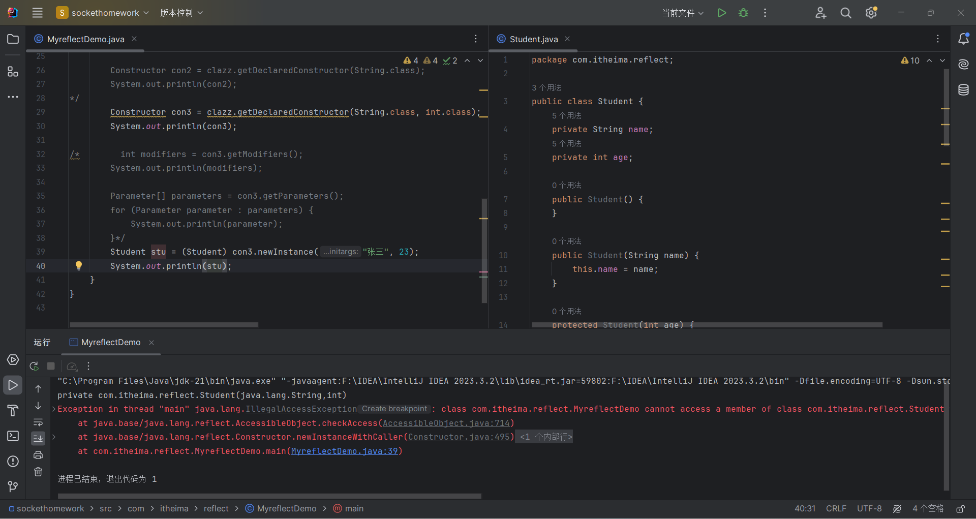Open right editor tab options menu
This screenshot has width=976, height=519.
click(x=938, y=39)
